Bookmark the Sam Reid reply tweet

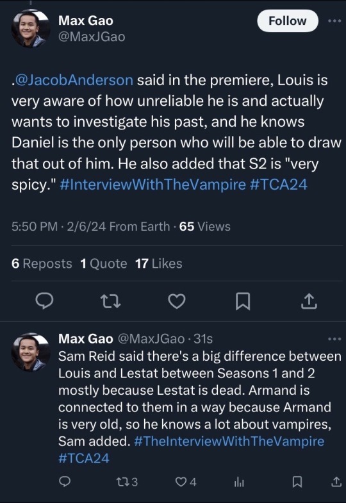[x=297, y=481]
